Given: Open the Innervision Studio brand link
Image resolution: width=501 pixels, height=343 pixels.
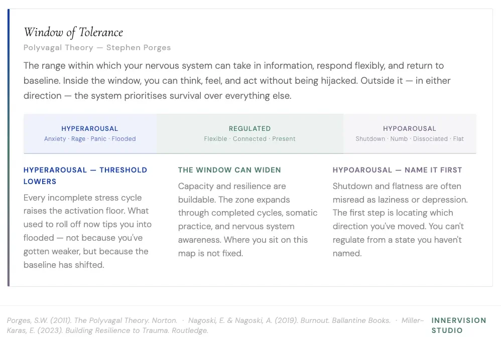Looking at the screenshot, I should coord(459,325).
